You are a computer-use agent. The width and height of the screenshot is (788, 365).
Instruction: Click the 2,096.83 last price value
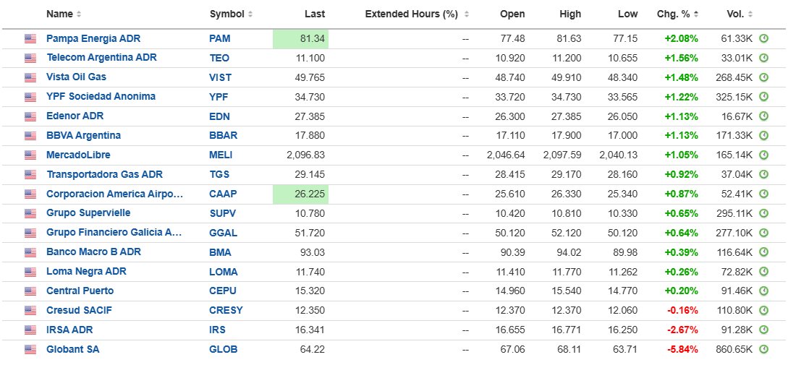pyautogui.click(x=305, y=155)
